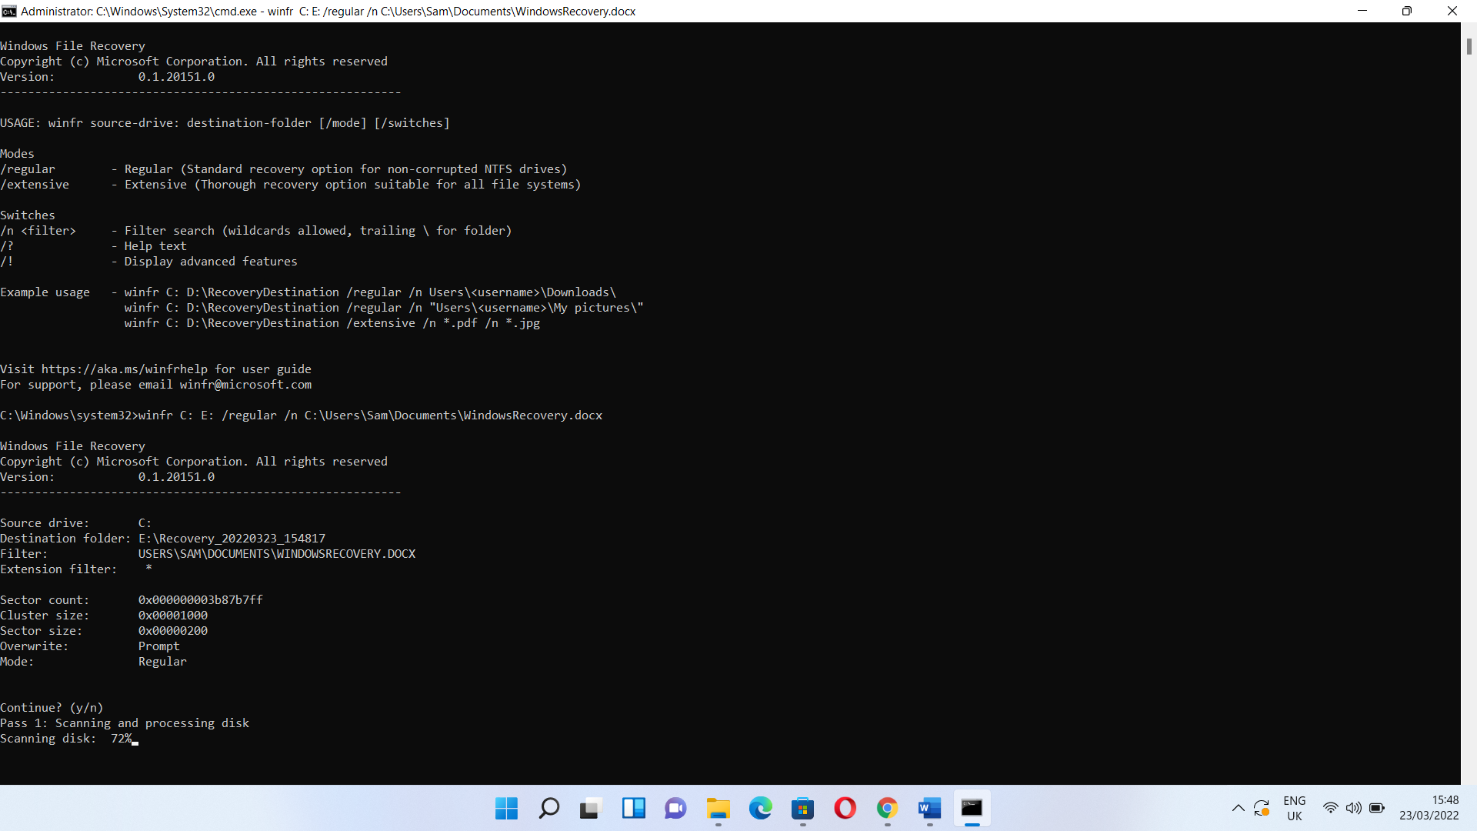Open cmd window system menu icon
The height and width of the screenshot is (831, 1477).
point(9,11)
